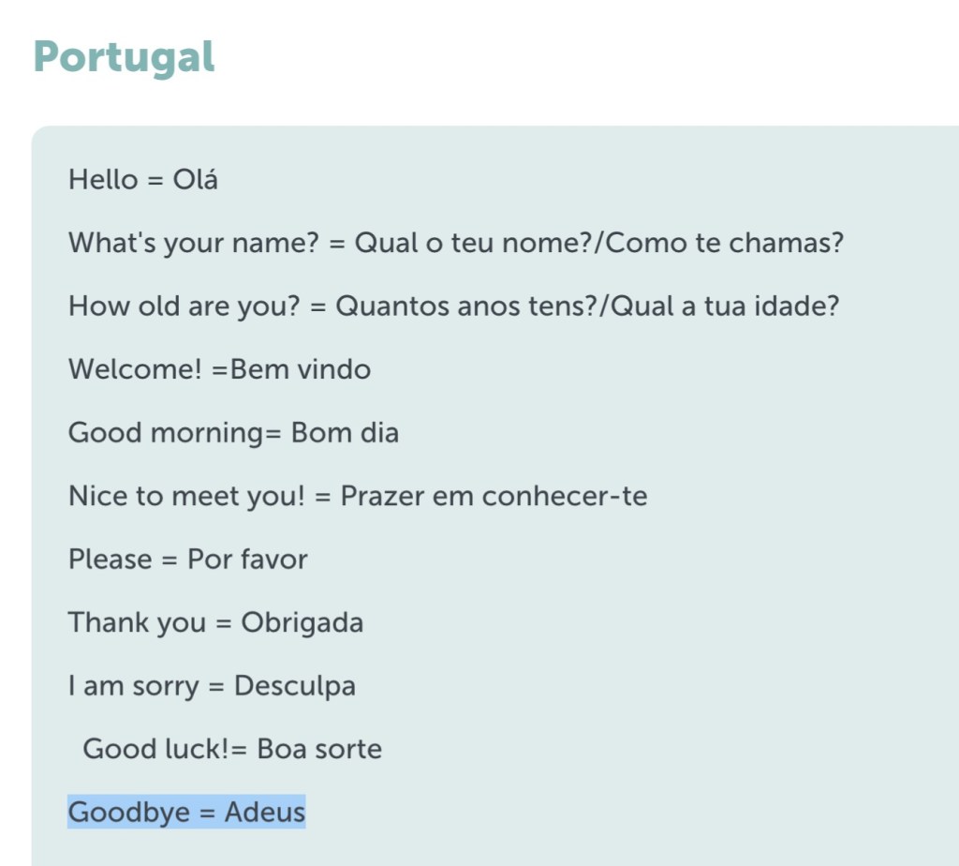Click the English phrase "Nice to meet you!"
Image resolution: width=959 pixels, height=866 pixels.
[186, 496]
